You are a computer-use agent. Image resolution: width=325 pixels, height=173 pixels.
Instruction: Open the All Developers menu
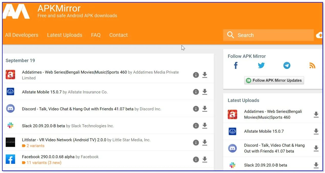click(22, 35)
